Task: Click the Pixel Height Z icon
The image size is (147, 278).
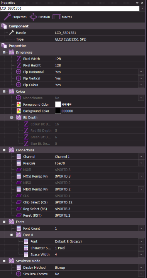Action: click(x=19, y=65)
